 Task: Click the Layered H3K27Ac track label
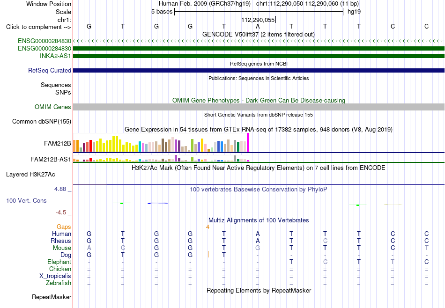point(30,175)
